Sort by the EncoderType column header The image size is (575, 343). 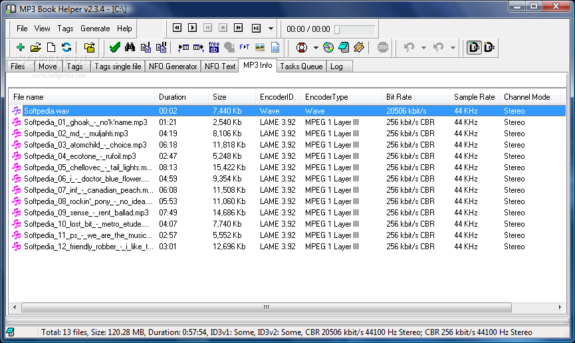coord(341,97)
